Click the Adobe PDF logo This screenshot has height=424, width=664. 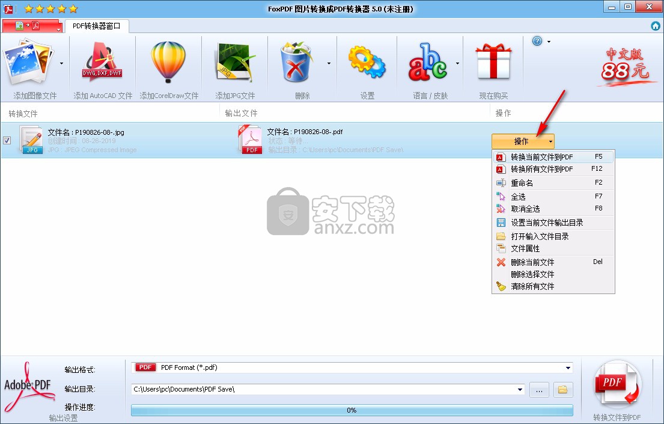(29, 387)
